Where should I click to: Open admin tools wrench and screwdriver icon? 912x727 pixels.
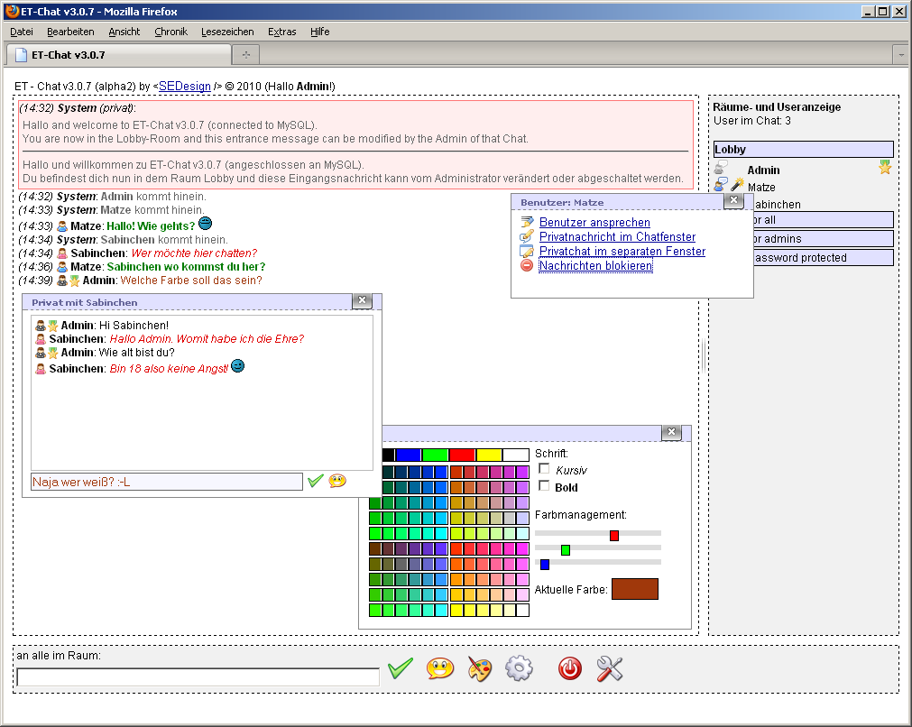(610, 668)
